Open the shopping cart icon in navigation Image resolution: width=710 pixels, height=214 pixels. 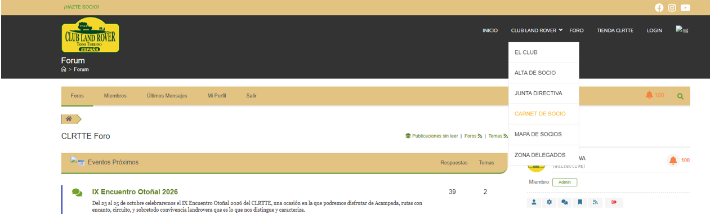[682, 30]
